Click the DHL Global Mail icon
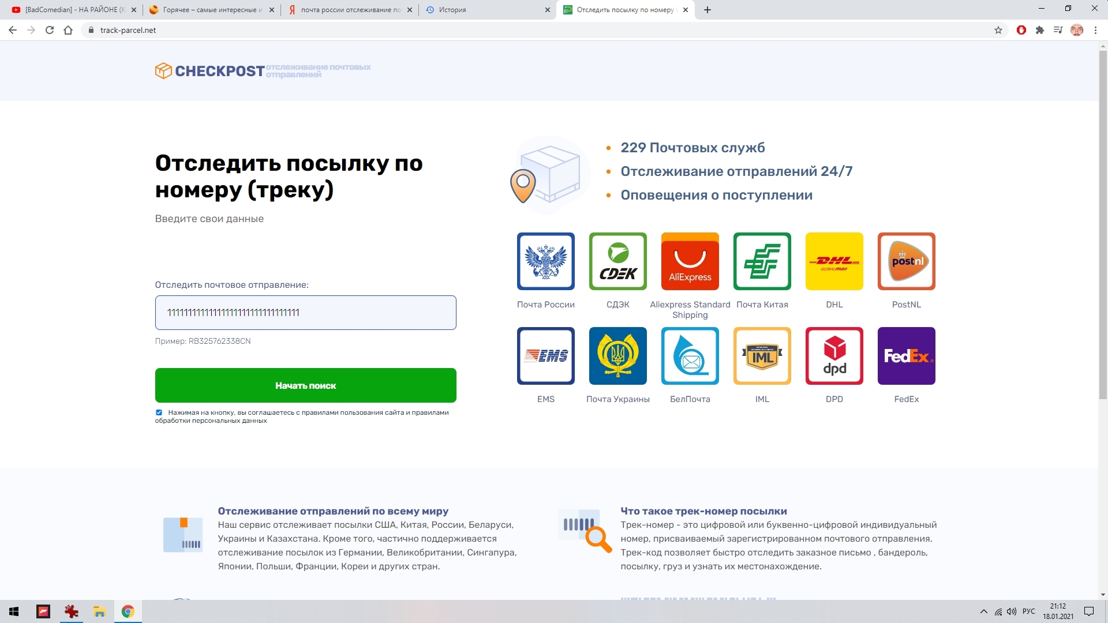1108x623 pixels. [x=834, y=261]
